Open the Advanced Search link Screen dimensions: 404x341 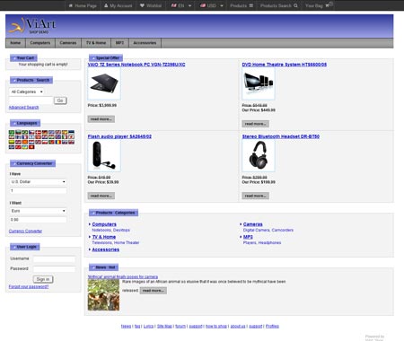24,108
